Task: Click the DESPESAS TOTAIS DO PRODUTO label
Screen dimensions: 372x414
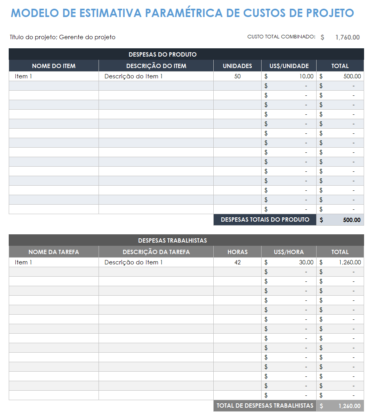Action: pyautogui.click(x=265, y=220)
